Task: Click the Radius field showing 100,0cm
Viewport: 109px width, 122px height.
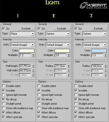Action: [x=97, y=66]
